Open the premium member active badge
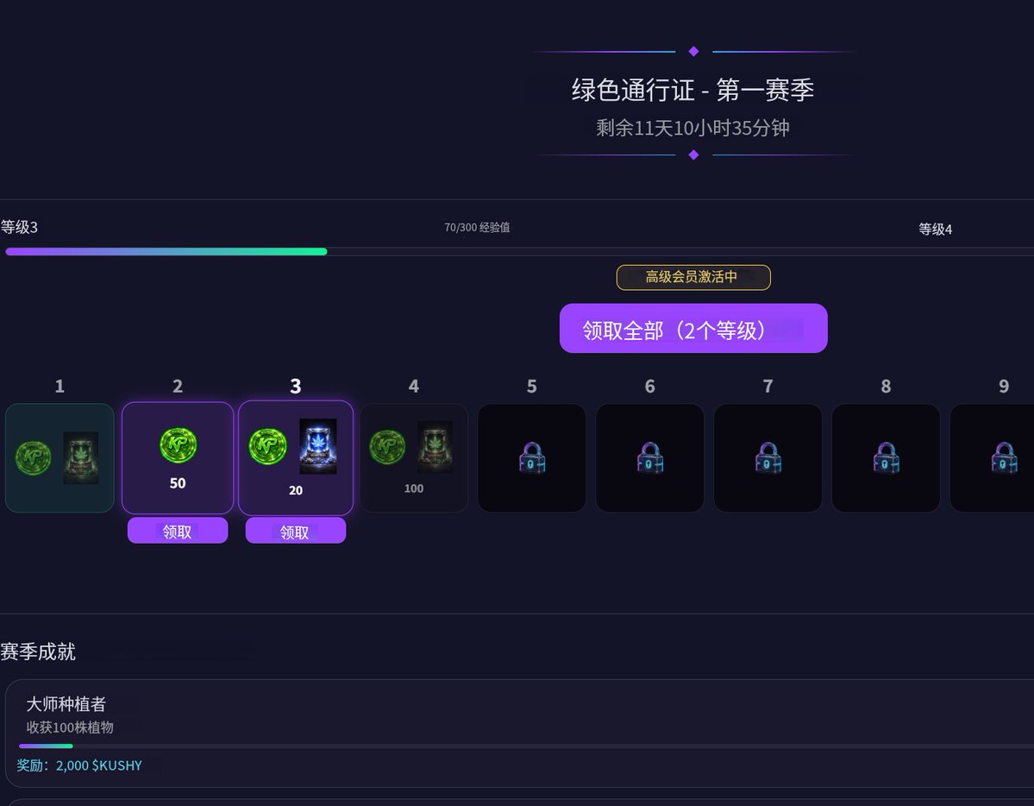This screenshot has width=1034, height=806. tap(693, 277)
